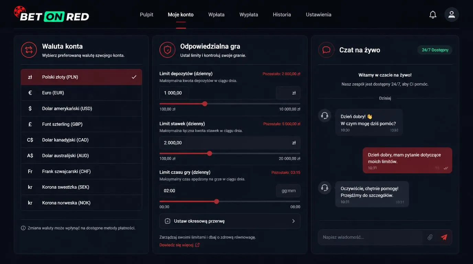Choose Korona norweska (NOK) currency

[x=81, y=203]
